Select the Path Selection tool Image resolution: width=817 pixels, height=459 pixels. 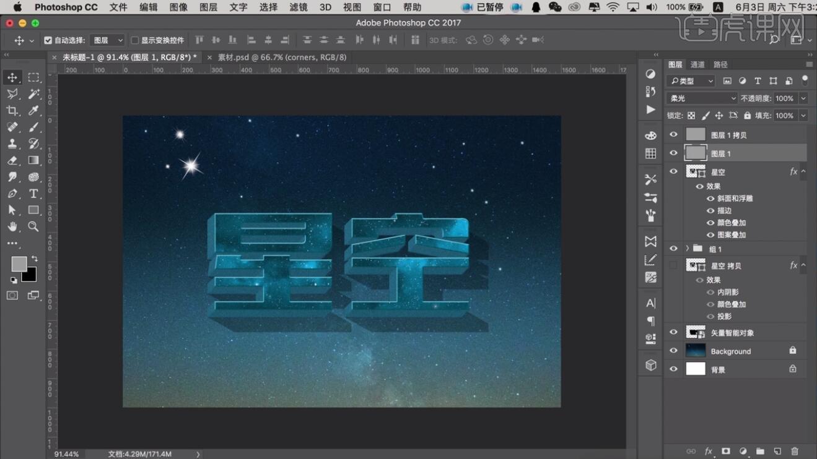[x=12, y=210]
